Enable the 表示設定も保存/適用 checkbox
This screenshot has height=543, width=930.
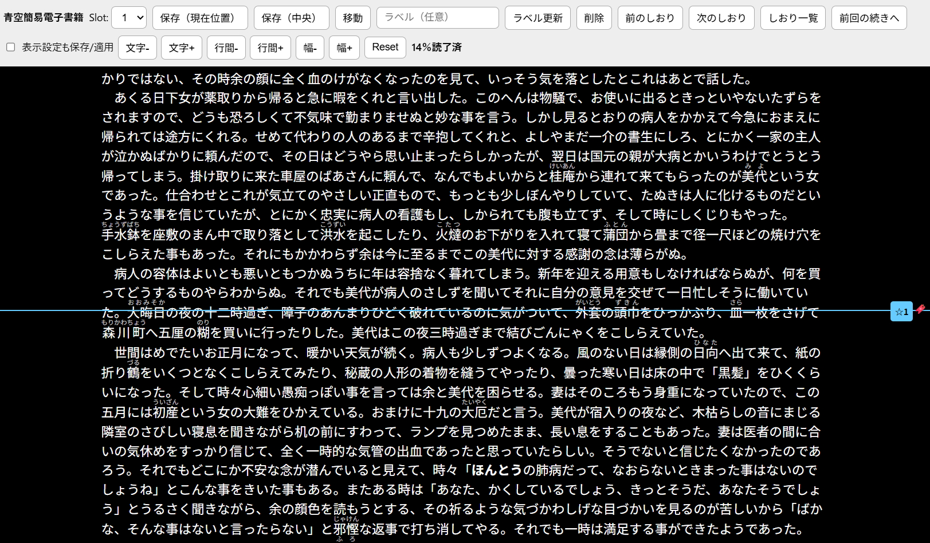10,47
